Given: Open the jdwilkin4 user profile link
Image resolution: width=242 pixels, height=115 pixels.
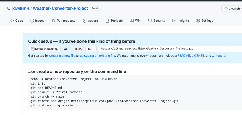Looking at the screenshot, I should [x=21, y=8].
